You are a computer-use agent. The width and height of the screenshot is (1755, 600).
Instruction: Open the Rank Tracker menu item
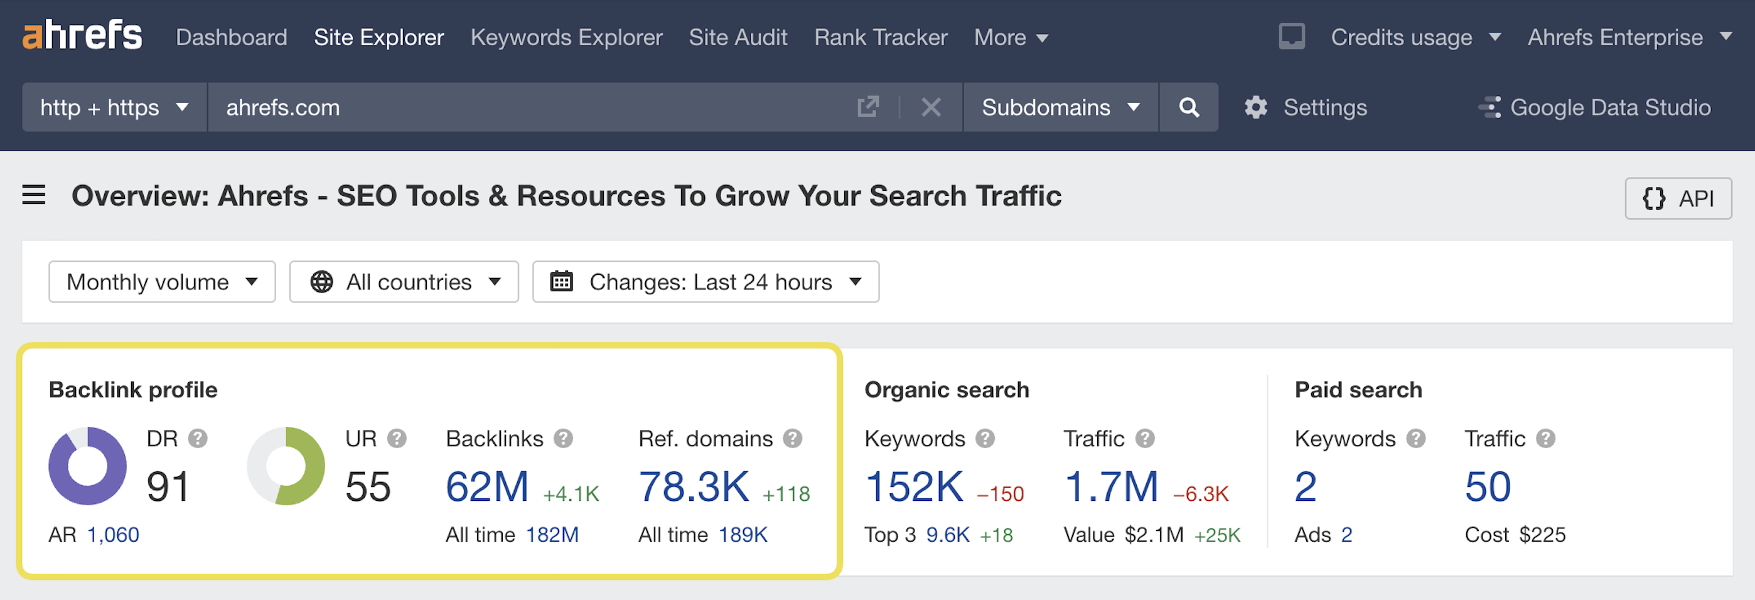[x=879, y=38]
